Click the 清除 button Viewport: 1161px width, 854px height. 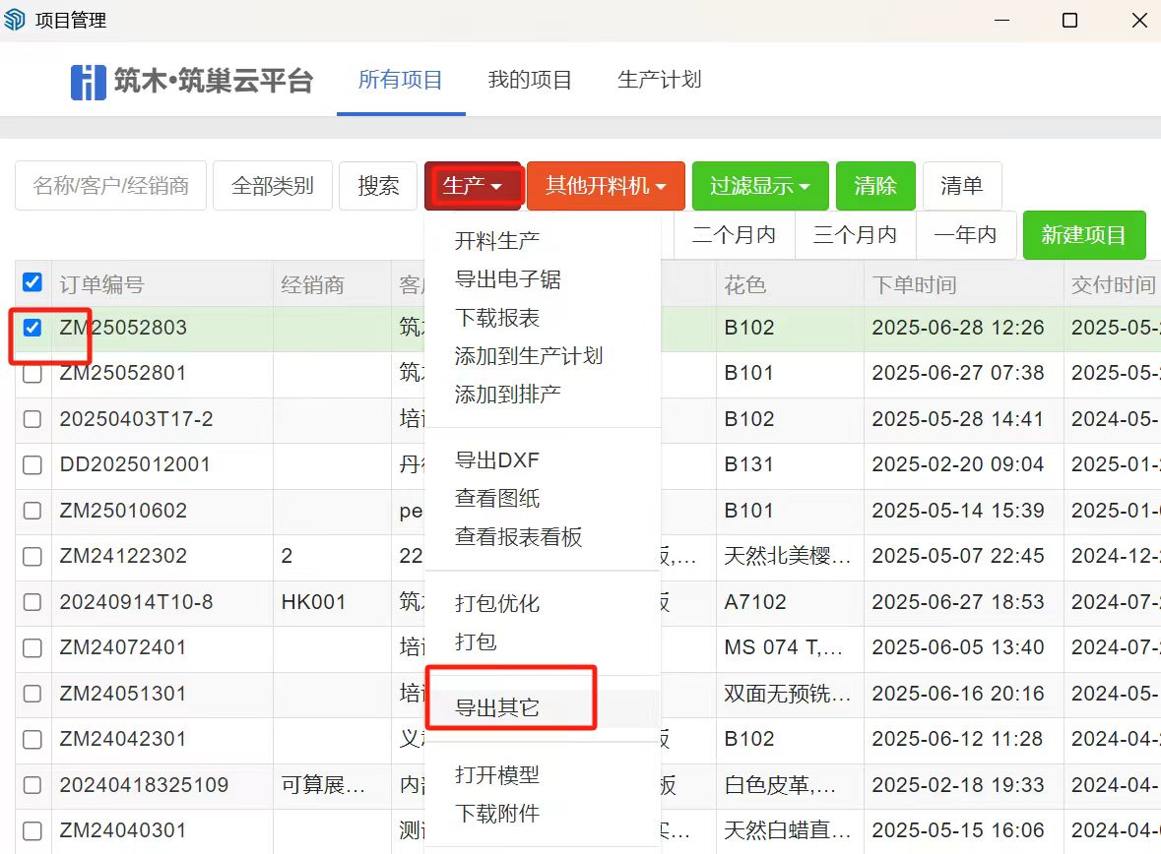click(x=875, y=186)
